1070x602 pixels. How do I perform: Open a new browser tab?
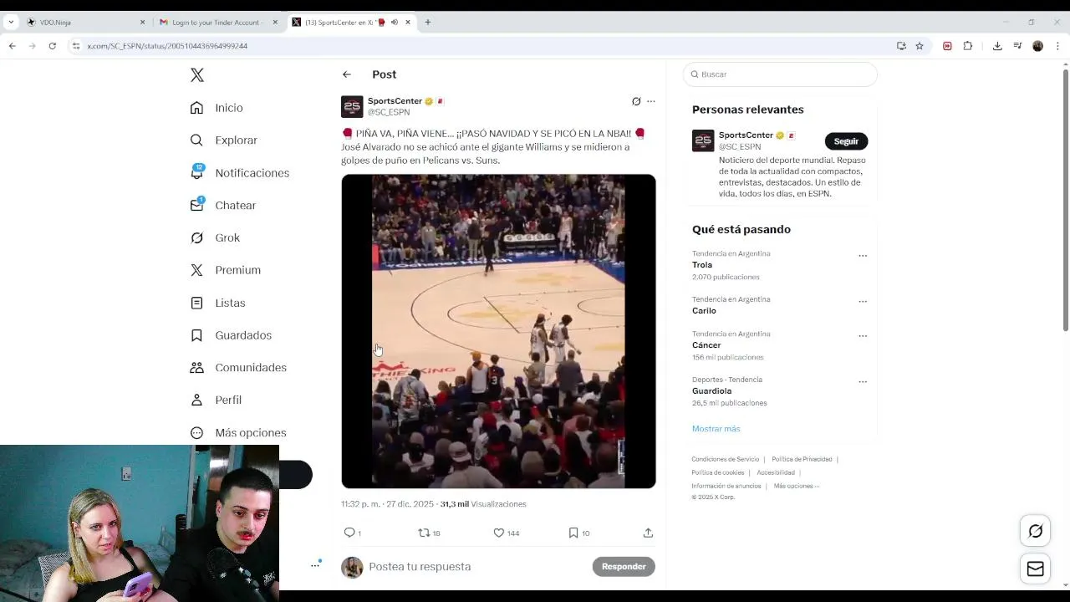428,23
